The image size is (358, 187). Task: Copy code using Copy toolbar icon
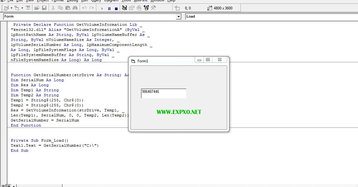(x=61, y=8)
